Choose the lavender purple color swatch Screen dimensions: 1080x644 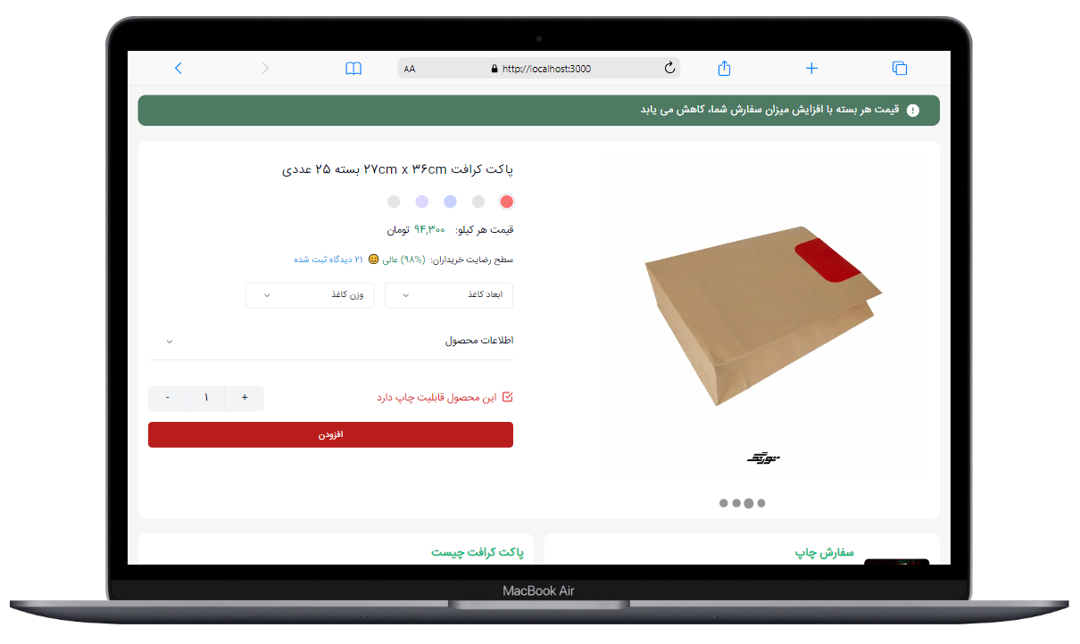(422, 202)
